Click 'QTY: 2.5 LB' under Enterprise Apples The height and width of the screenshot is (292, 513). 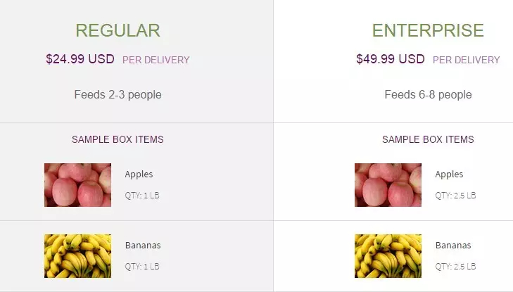(x=455, y=196)
